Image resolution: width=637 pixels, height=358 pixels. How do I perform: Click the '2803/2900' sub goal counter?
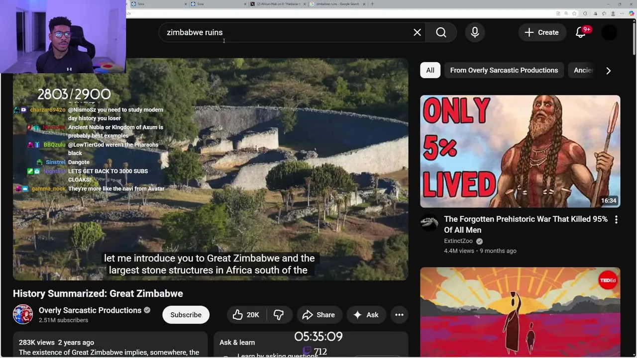pos(74,94)
